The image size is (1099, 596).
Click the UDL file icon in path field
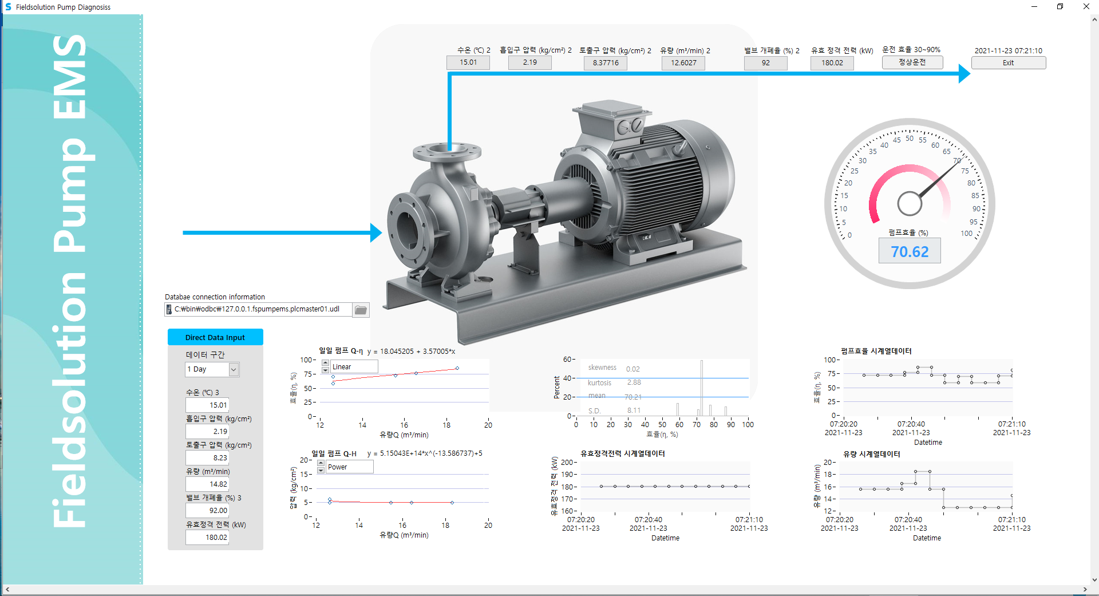click(x=169, y=309)
